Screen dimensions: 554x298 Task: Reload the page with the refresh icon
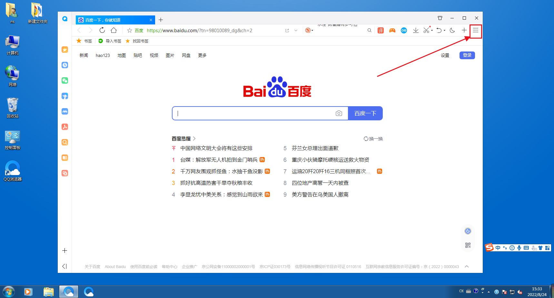click(x=102, y=30)
